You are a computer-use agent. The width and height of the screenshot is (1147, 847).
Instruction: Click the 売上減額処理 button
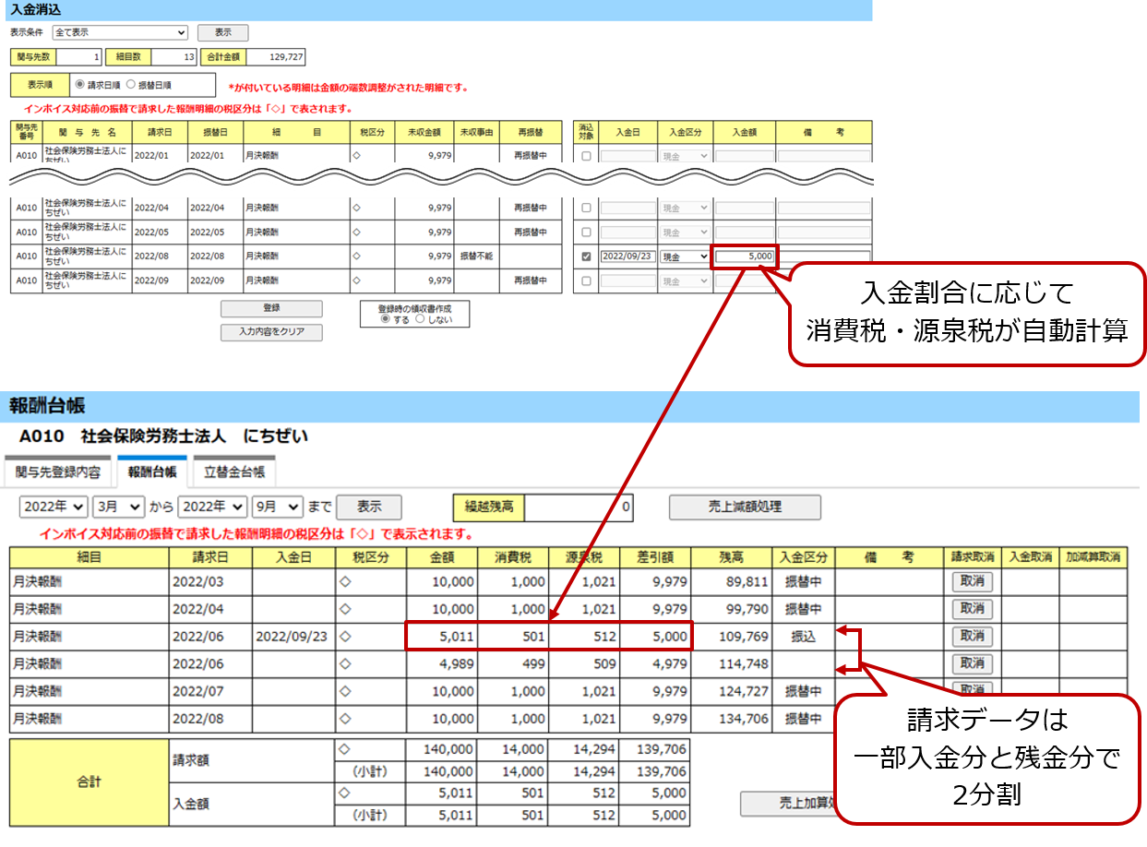pyautogui.click(x=744, y=507)
